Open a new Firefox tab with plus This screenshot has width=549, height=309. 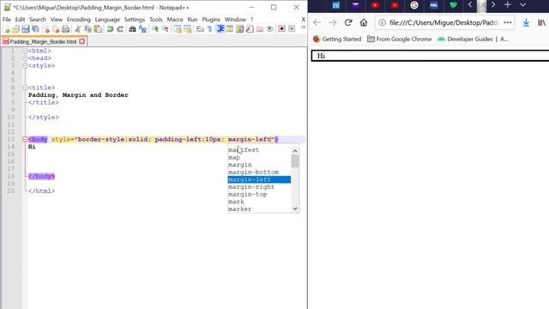coord(508,5)
